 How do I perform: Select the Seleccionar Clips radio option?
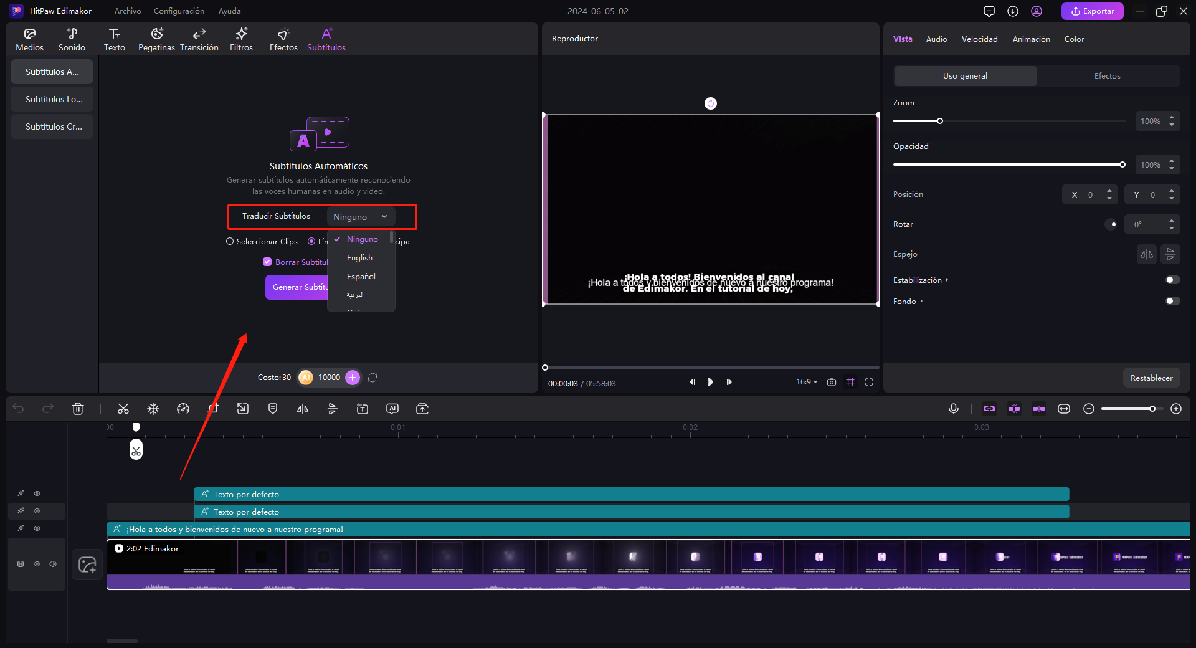(230, 242)
